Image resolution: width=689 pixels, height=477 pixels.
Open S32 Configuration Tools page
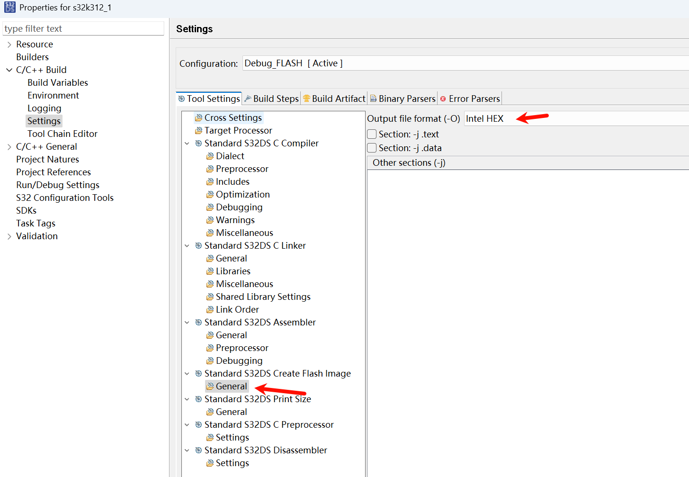point(65,198)
